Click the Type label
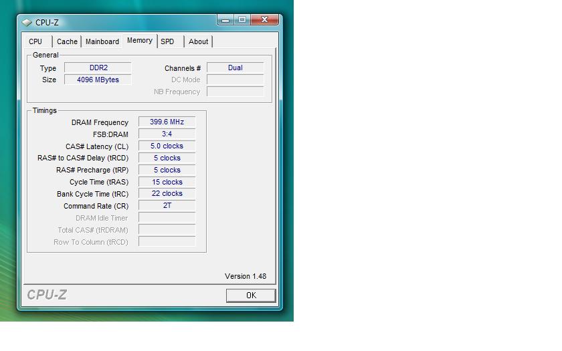The height and width of the screenshot is (351, 562). (x=48, y=68)
